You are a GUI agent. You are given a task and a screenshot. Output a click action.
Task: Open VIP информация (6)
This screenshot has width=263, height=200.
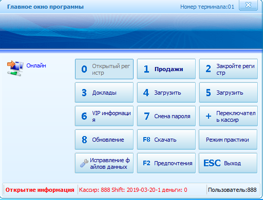[x=104, y=116]
